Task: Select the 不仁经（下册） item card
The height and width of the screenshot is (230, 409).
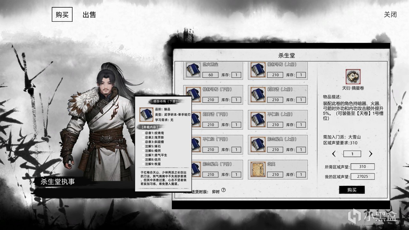Action: click(213, 144)
